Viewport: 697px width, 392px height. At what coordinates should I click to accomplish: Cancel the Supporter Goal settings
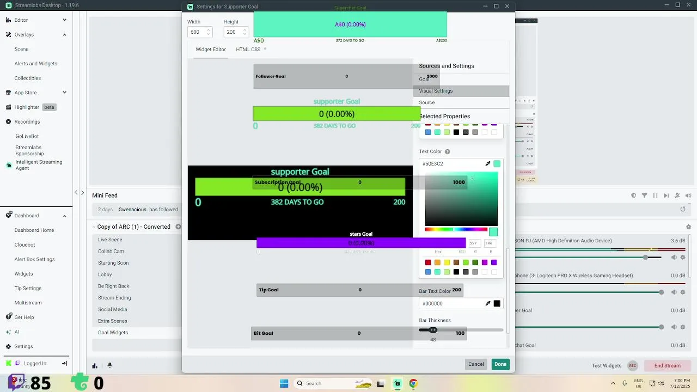(476, 364)
